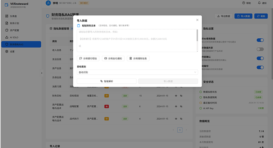Click the 导出数据 button in the header
273x148 pixels.
(x=224, y=16)
